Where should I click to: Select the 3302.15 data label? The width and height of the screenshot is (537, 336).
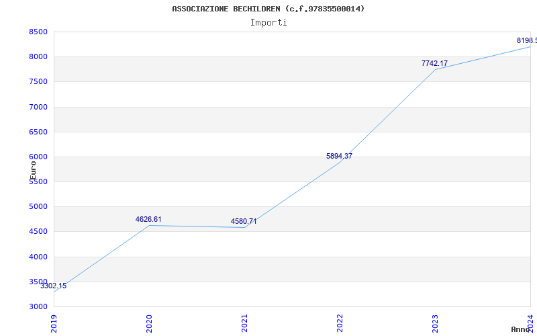pyautogui.click(x=54, y=286)
